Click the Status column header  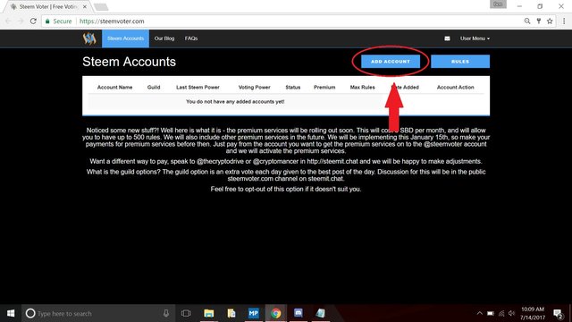tap(293, 88)
